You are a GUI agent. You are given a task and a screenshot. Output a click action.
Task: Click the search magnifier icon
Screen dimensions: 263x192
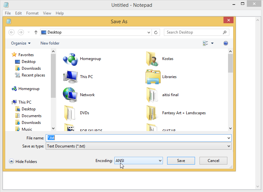[224, 32]
